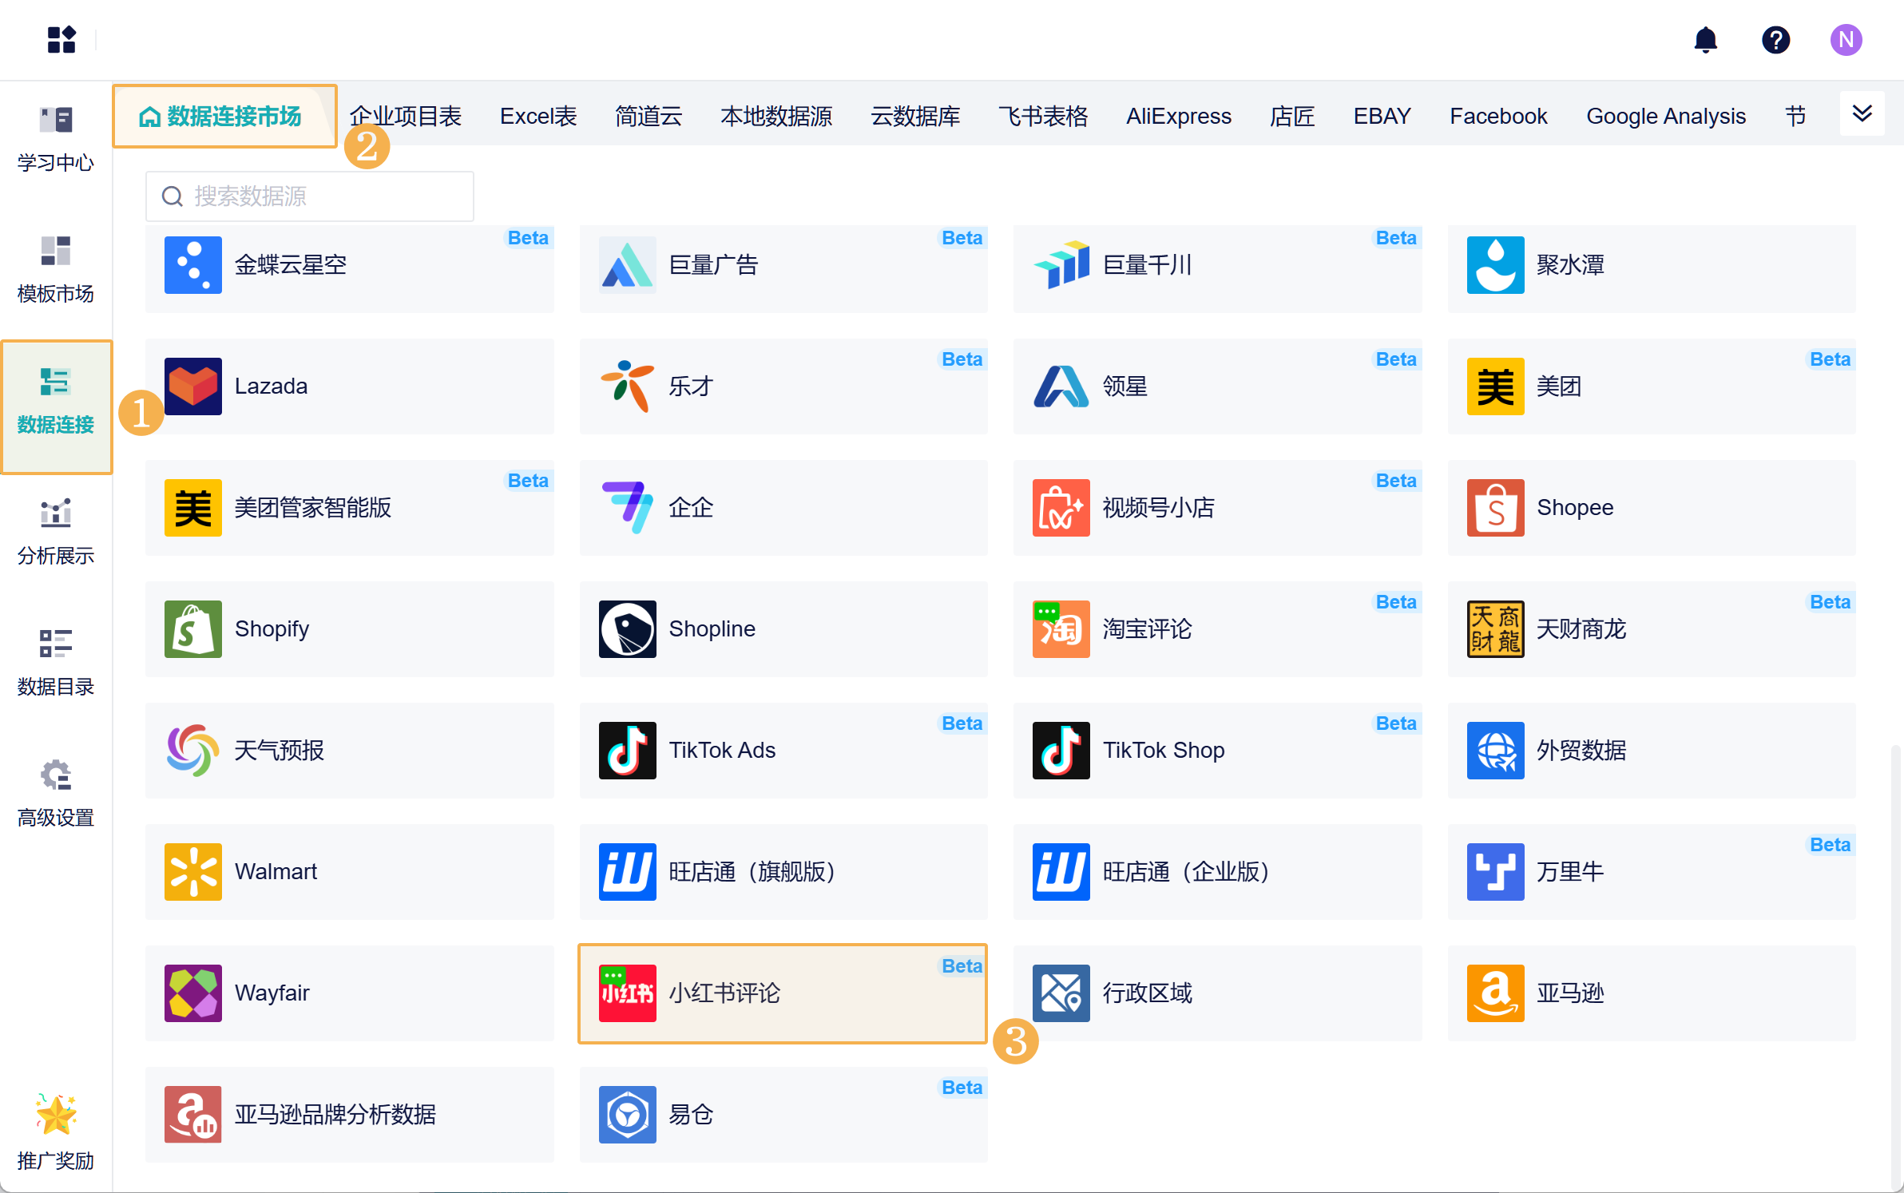The height and width of the screenshot is (1193, 1904).
Task: Select the 小红书评论 data source
Action: point(783,993)
